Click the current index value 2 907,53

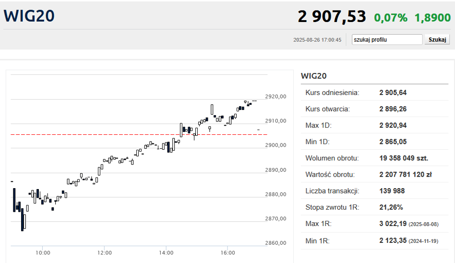[332, 17]
